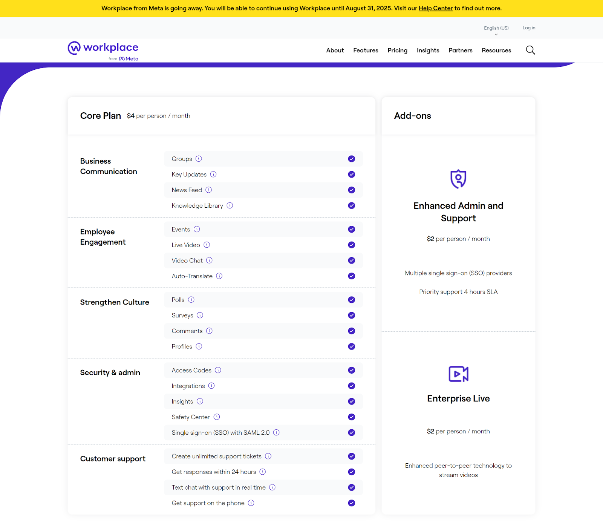
Task: Open the Insights nav menu item
Action: [x=428, y=50]
